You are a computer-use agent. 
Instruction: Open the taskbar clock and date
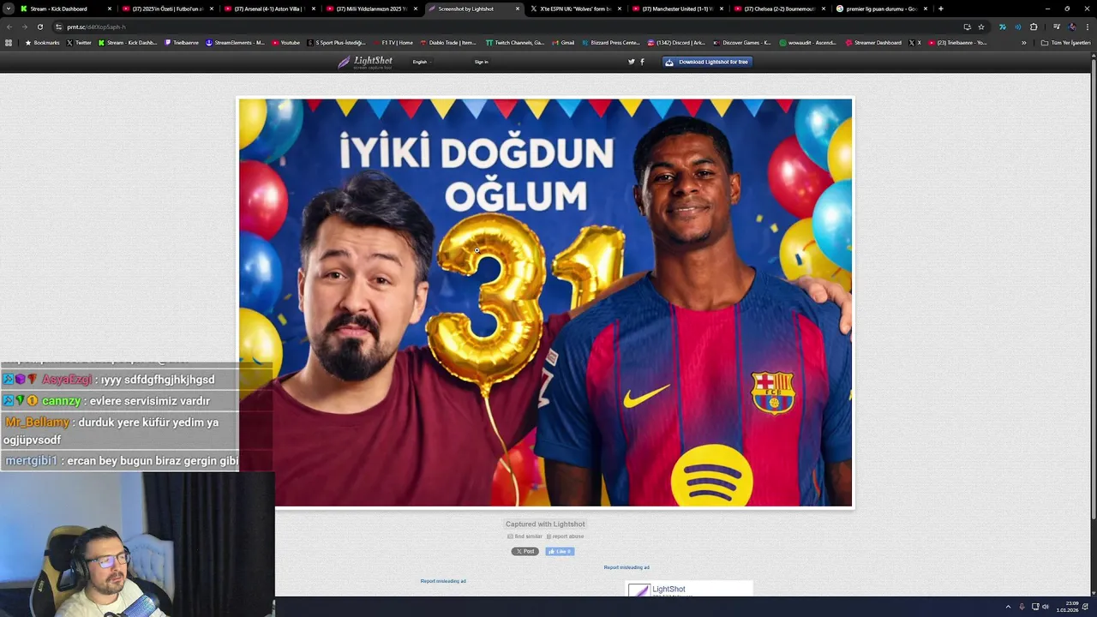(x=1067, y=607)
